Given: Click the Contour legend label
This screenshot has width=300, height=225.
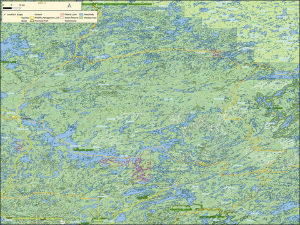Looking at the screenshot, I should click(38, 14).
